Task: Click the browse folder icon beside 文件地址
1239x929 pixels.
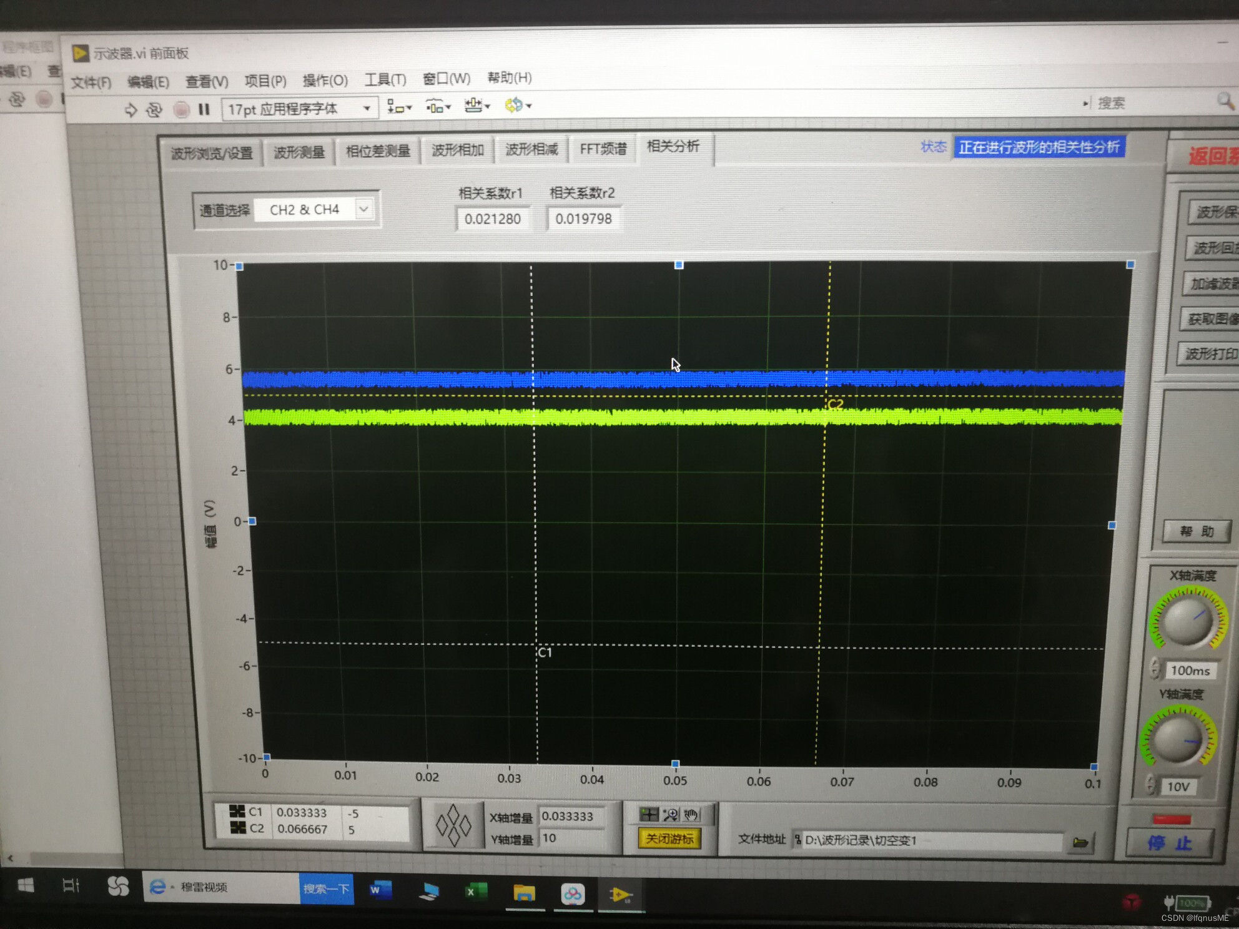Action: point(1080,843)
